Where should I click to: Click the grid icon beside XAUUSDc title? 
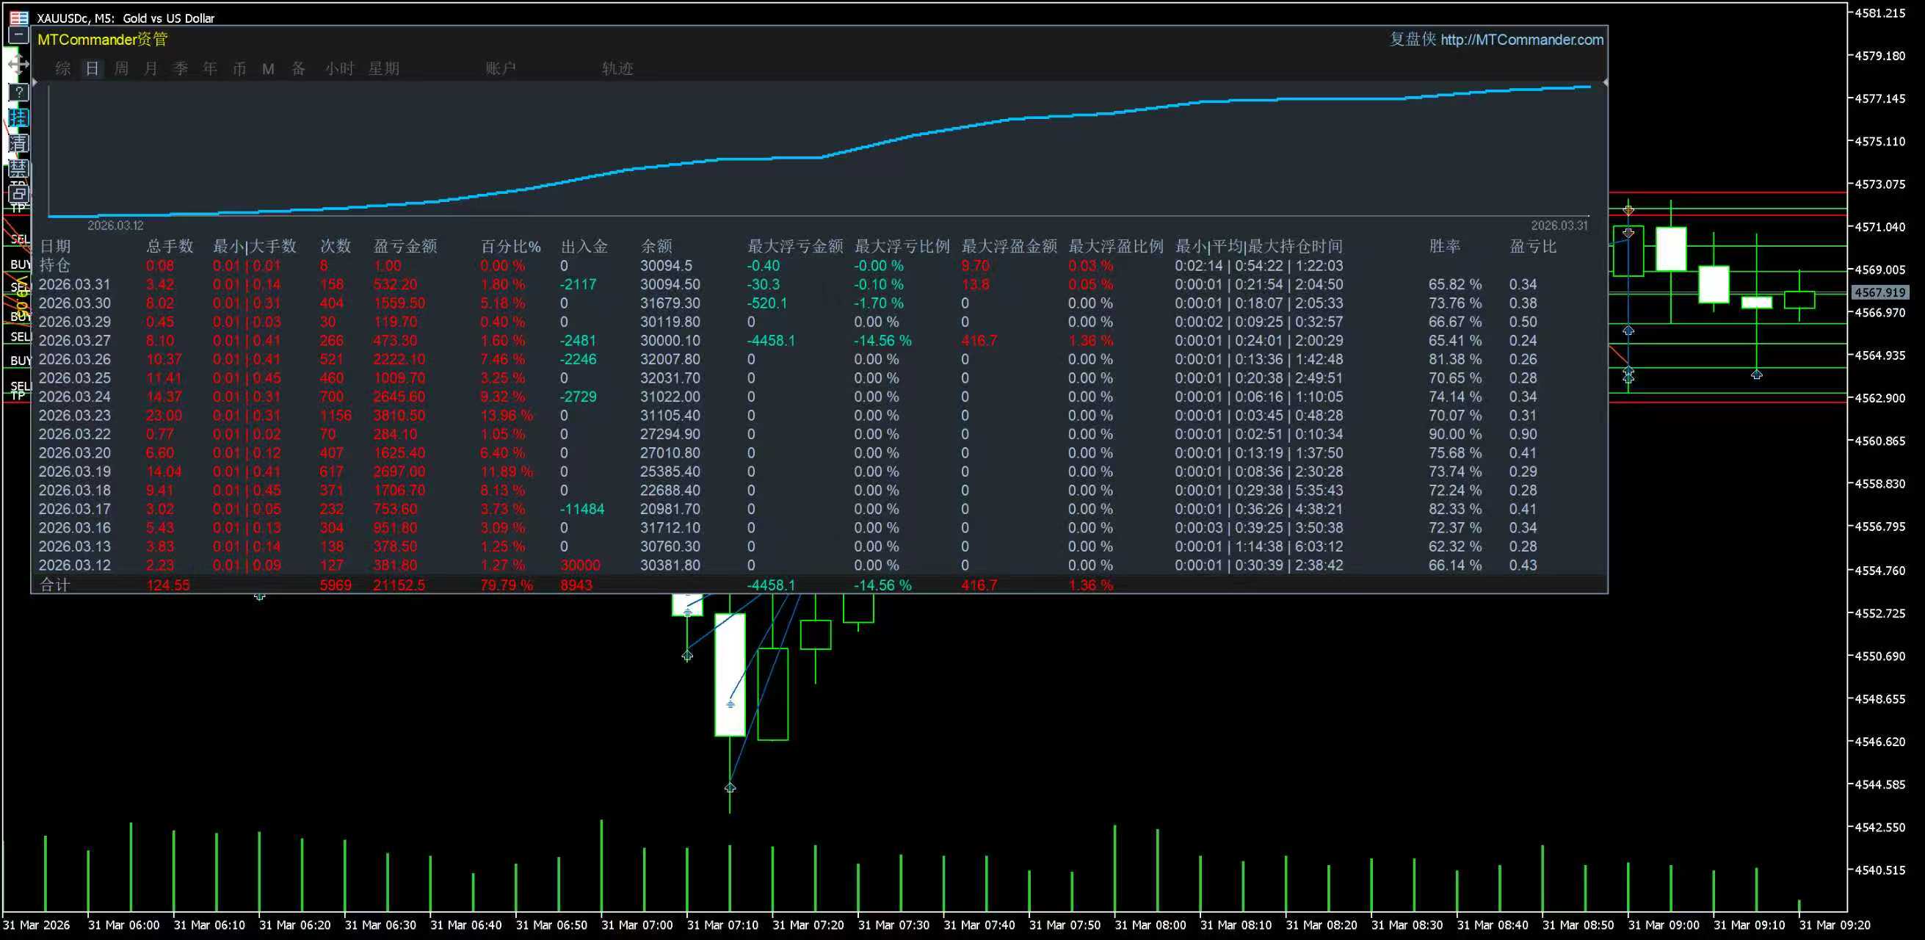[x=18, y=17]
